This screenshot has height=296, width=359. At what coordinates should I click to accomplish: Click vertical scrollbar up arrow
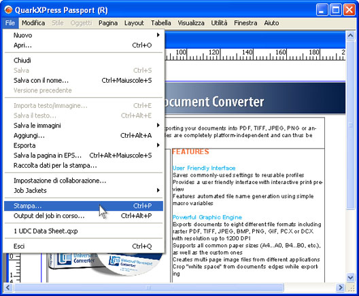(350, 35)
